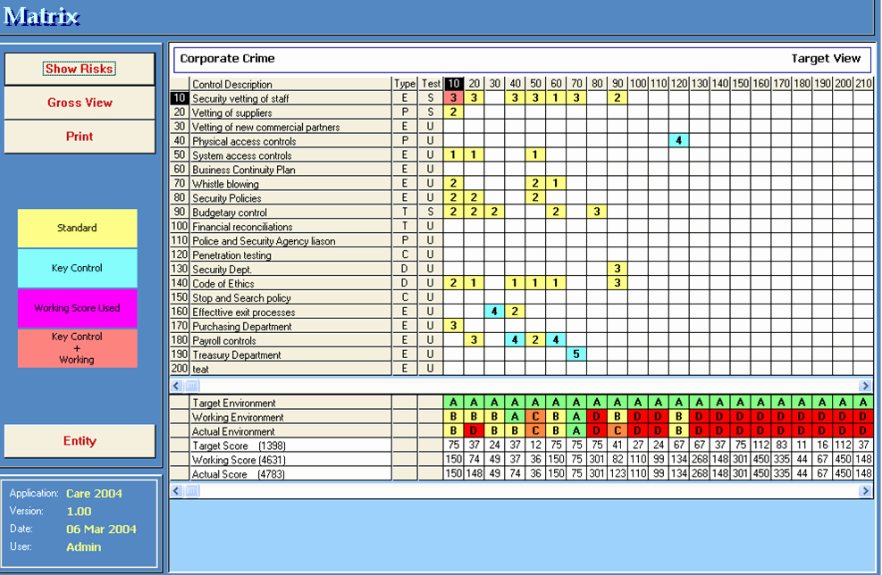Click the Key Control cyan legend swatch

click(77, 268)
